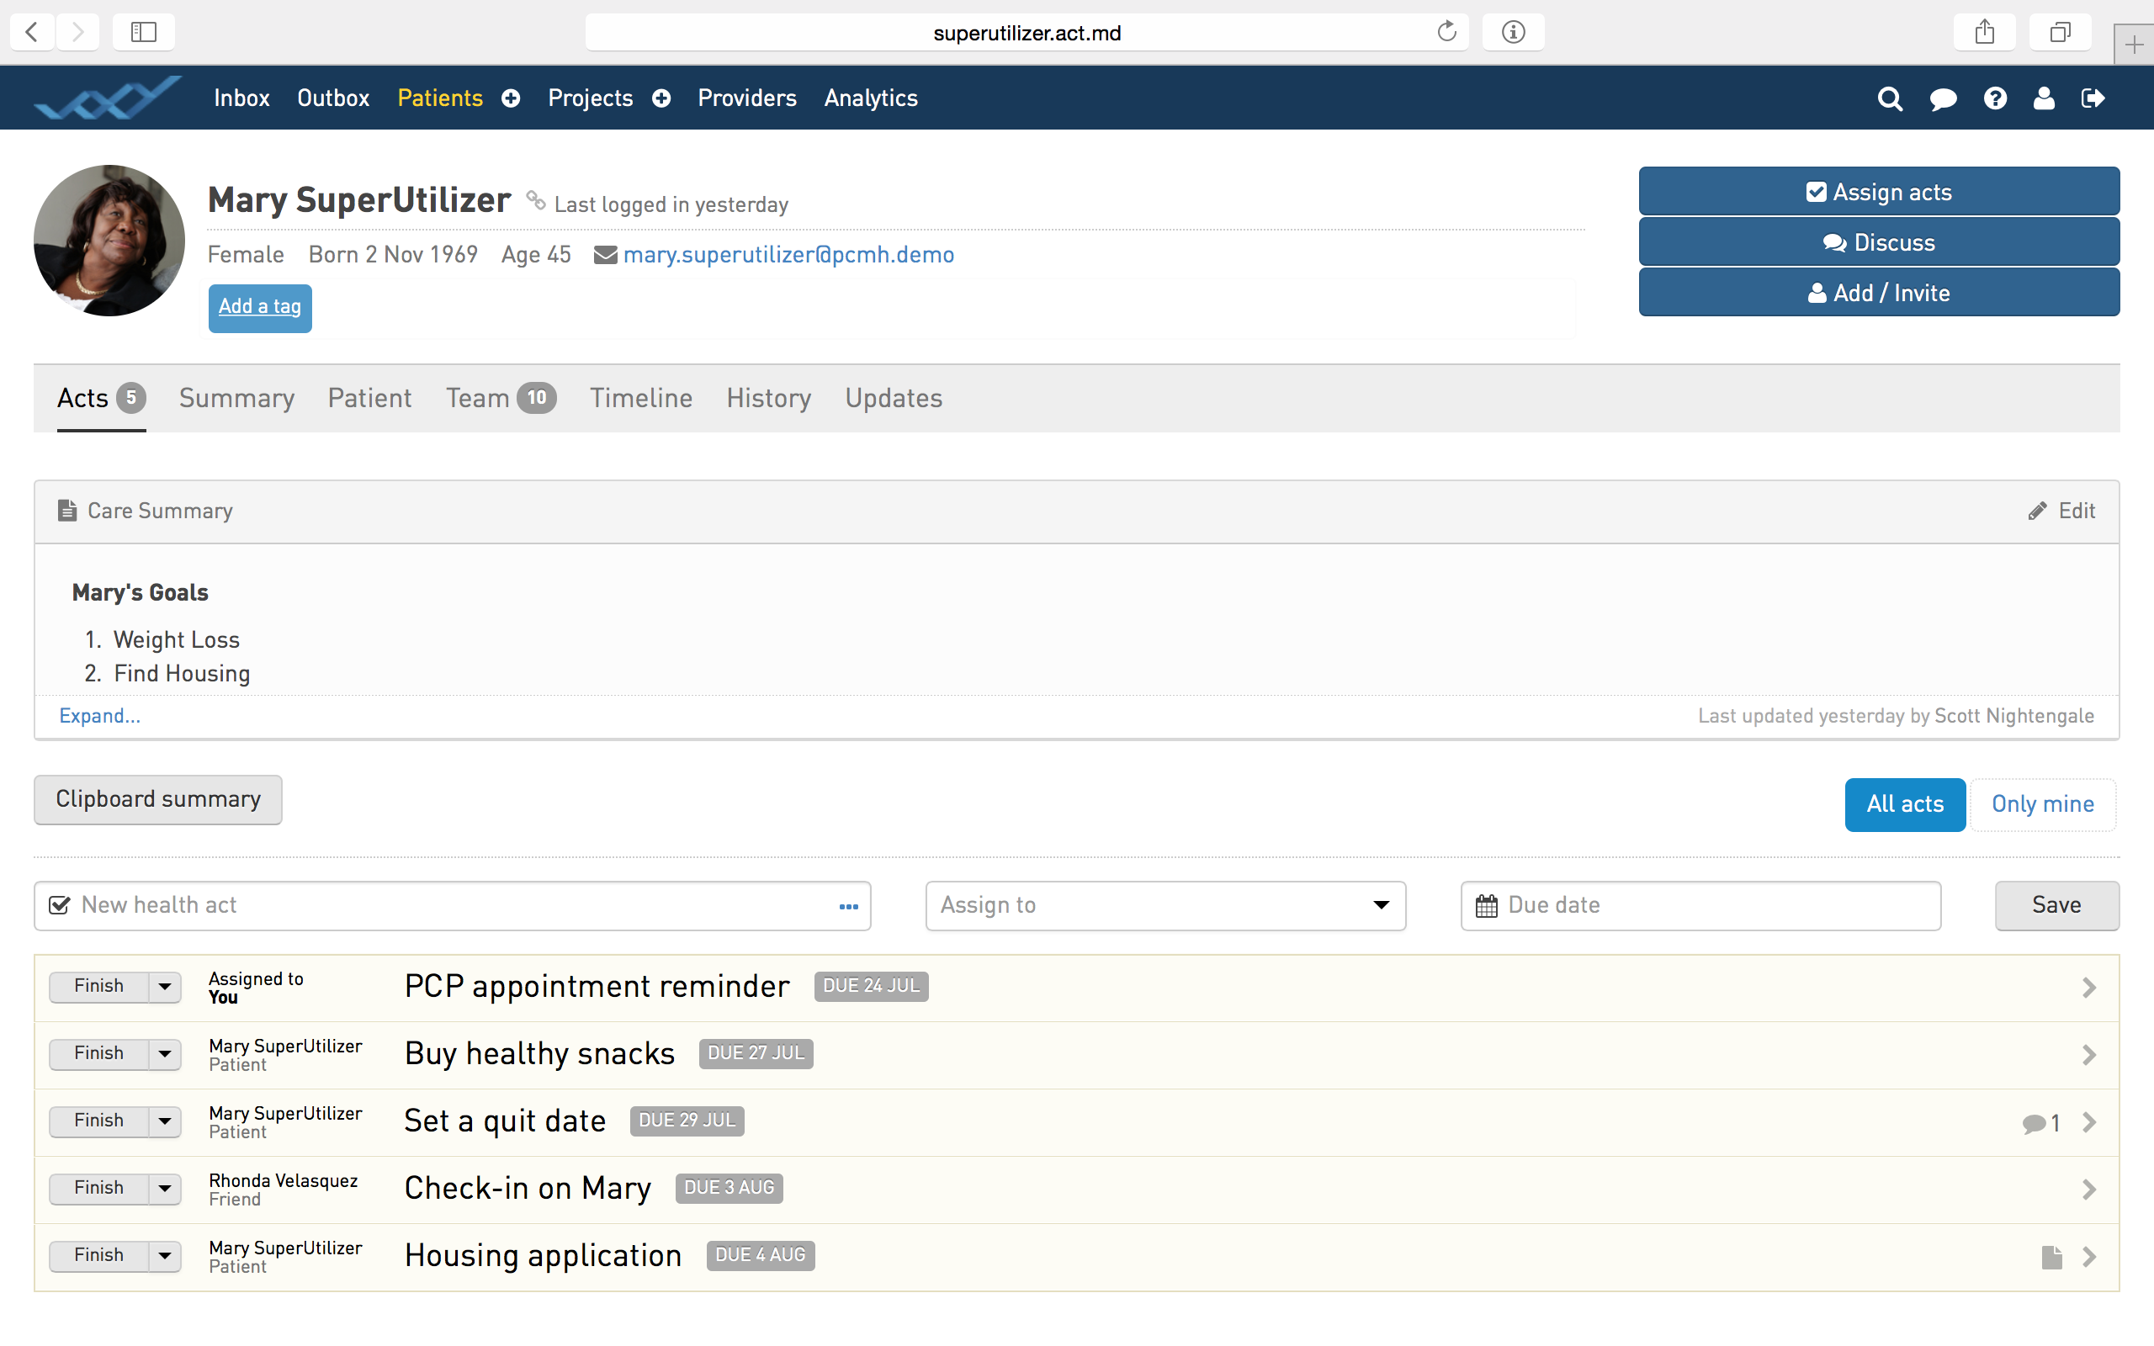Viewport: 2154px width, 1346px height.
Task: Click the help question mark icon
Action: tap(1995, 98)
